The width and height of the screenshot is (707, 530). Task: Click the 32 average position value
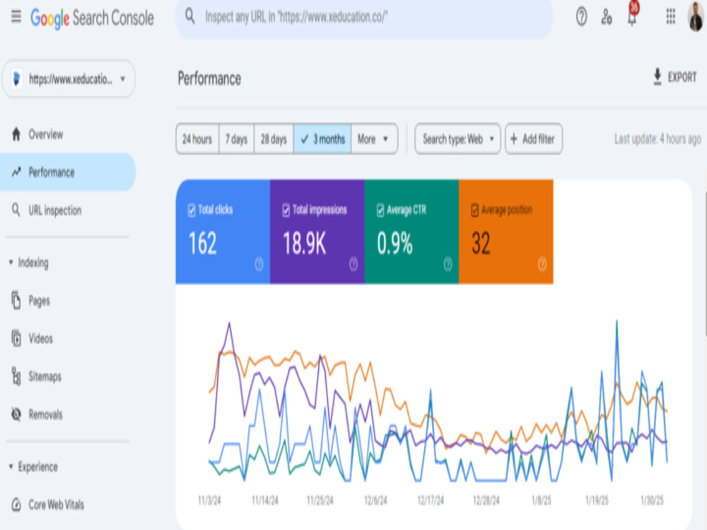coord(481,243)
